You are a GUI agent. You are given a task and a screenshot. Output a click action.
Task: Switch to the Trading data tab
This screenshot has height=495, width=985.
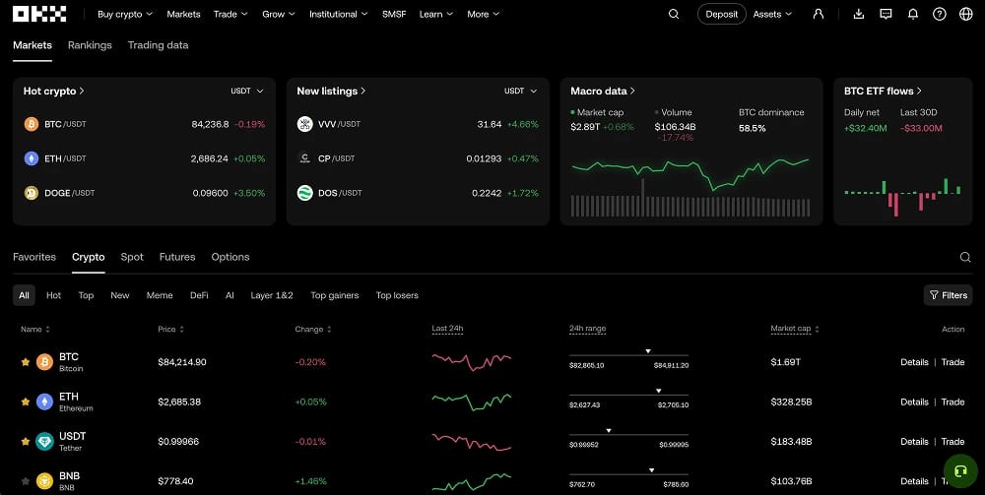(158, 45)
